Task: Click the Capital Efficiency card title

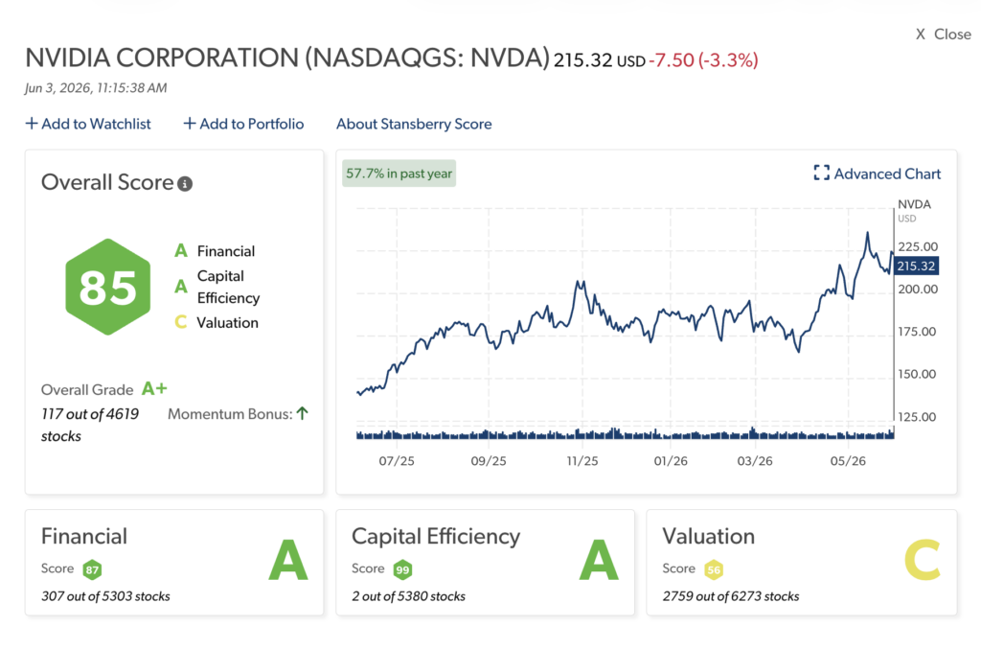Action: click(x=436, y=536)
